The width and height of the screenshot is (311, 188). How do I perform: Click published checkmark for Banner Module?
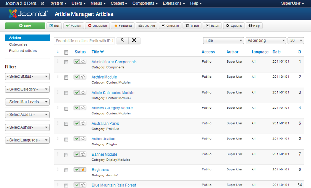[x=77, y=154]
